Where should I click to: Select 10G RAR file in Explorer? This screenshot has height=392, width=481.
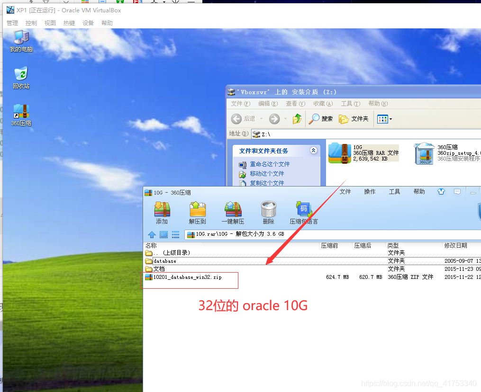363,153
